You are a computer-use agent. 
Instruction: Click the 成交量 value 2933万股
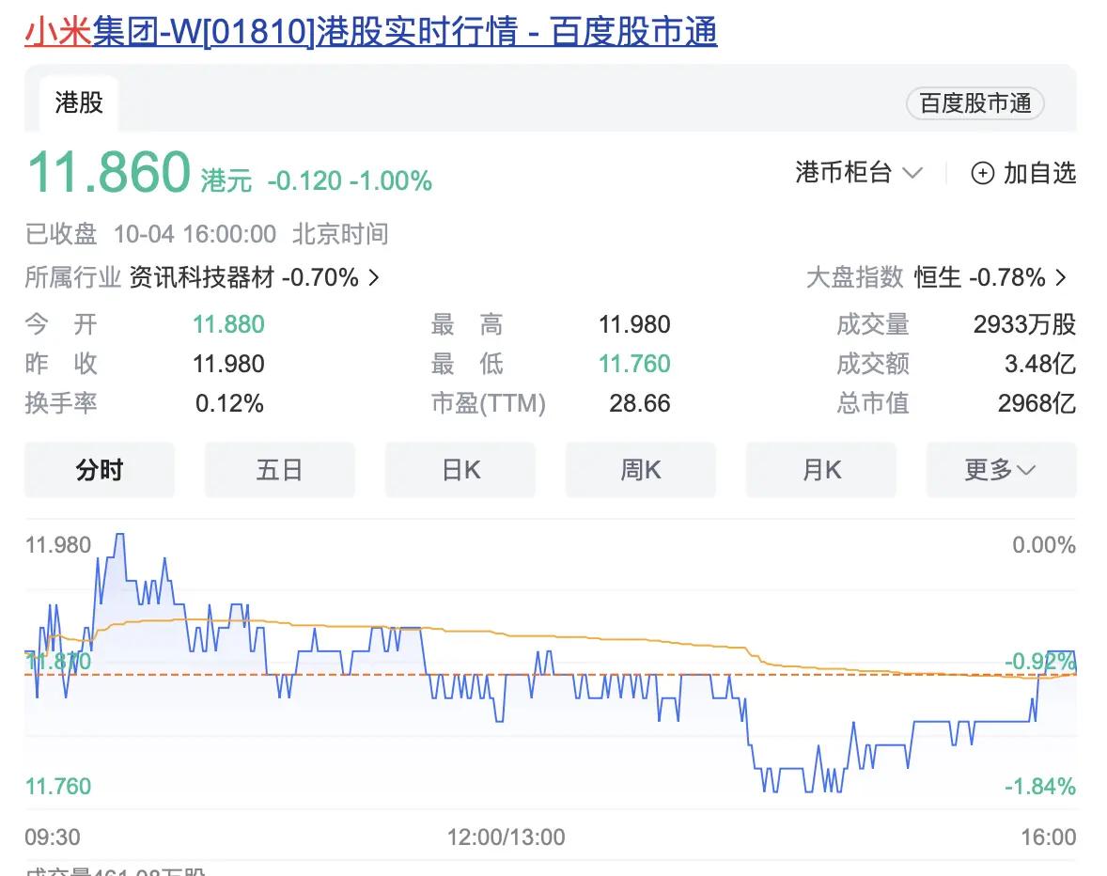[1024, 324]
